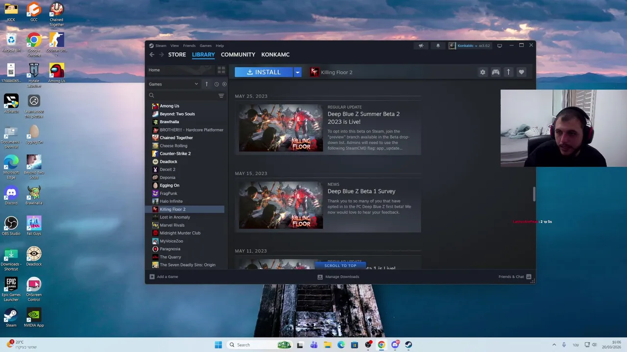Screen dimensions: 627x352
Task: Switch to Big Picture mode monitor icon
Action: coord(499,45)
